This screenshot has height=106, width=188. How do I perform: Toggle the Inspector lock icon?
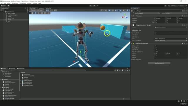[185, 8]
